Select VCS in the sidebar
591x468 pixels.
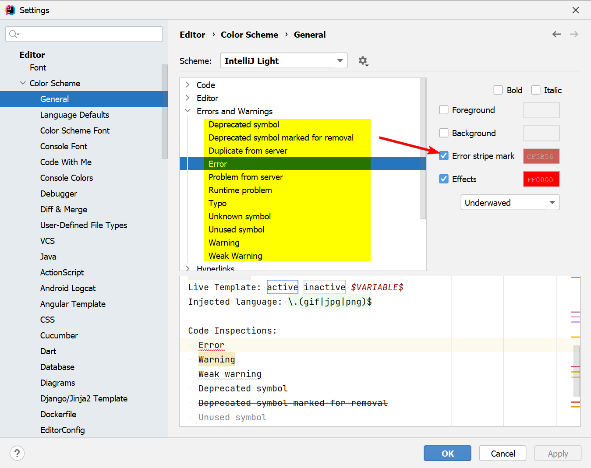pos(47,241)
